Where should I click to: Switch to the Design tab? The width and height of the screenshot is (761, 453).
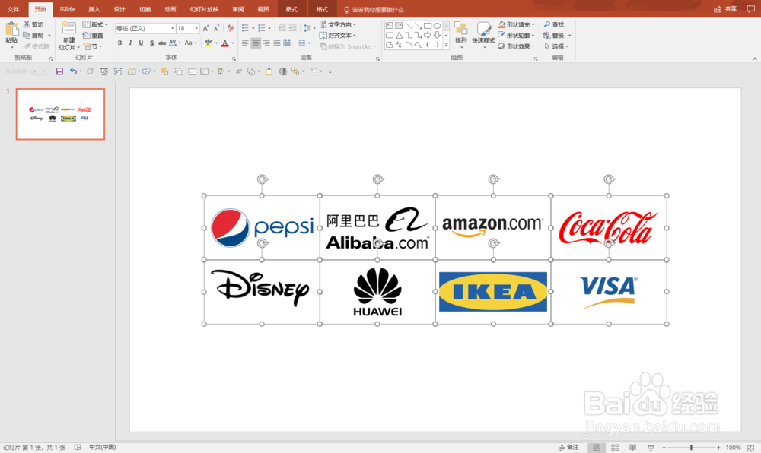119,9
